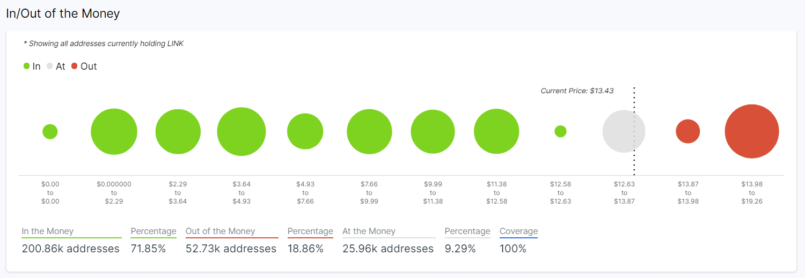Click the '$13.98 to $19.26' axis label

pyautogui.click(x=752, y=193)
